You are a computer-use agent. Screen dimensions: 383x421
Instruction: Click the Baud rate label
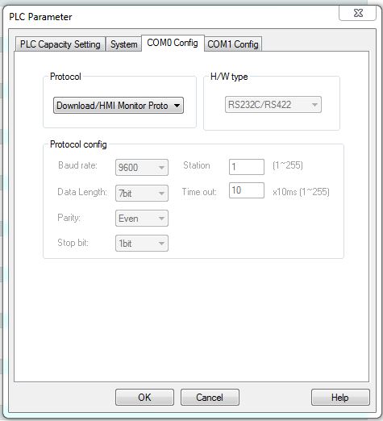pyautogui.click(x=77, y=165)
